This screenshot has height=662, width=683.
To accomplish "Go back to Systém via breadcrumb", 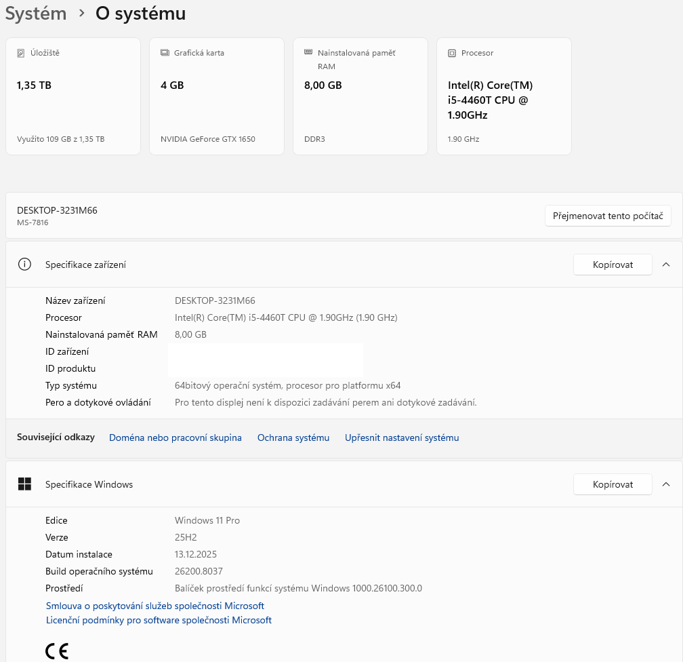I will [x=36, y=14].
